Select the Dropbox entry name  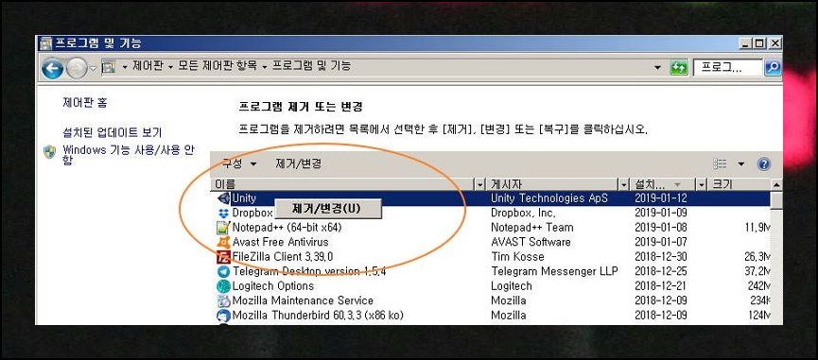click(x=252, y=213)
